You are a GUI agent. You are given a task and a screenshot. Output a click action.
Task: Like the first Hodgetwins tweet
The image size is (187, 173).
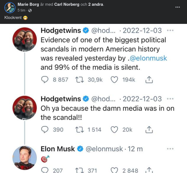pos(114,80)
